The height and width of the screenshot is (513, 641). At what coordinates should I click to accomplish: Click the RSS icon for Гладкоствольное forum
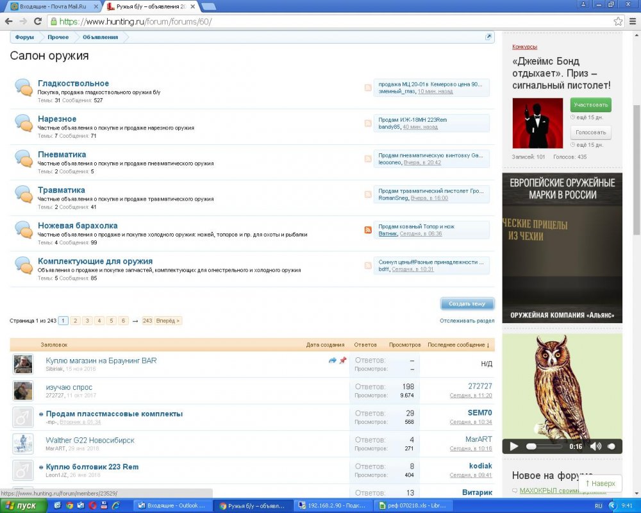pyautogui.click(x=368, y=88)
